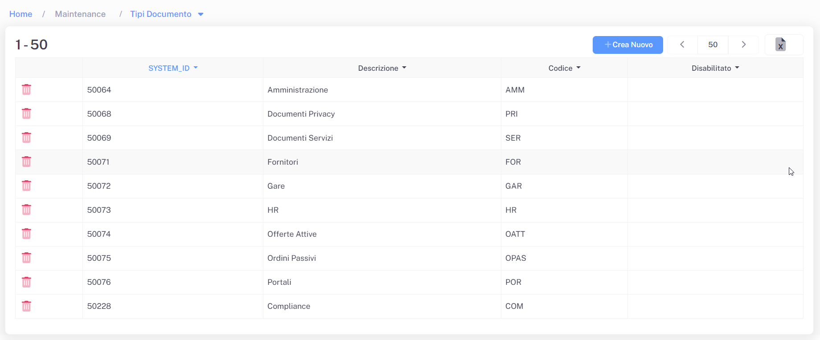Image resolution: width=820 pixels, height=340 pixels.
Task: Navigate to Maintenance breadcrumb item
Action: 80,14
